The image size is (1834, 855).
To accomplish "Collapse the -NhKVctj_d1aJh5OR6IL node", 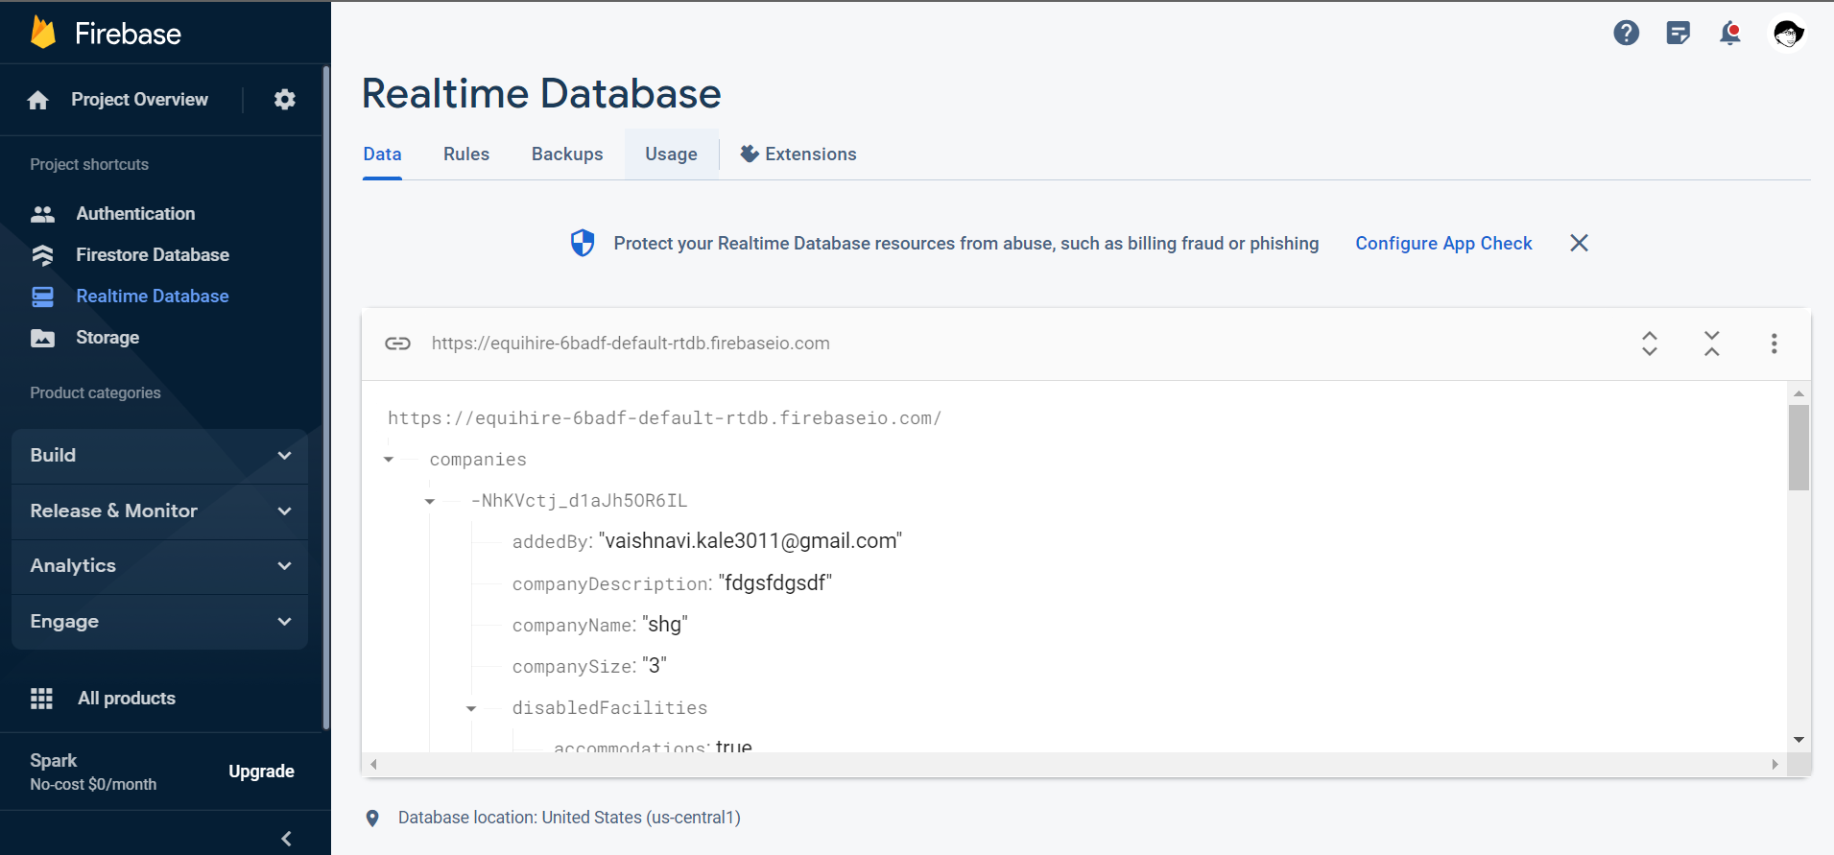I will pyautogui.click(x=430, y=501).
